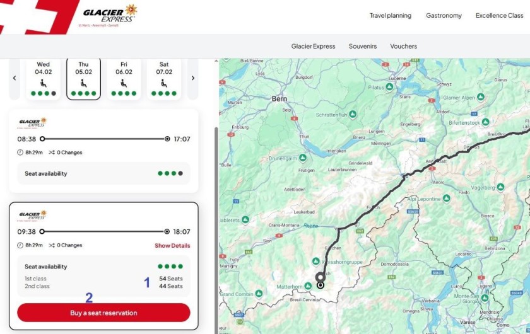This screenshot has height=334, width=530.
Task: Click the Monte San Giorgio marker on map
Action: point(485,298)
